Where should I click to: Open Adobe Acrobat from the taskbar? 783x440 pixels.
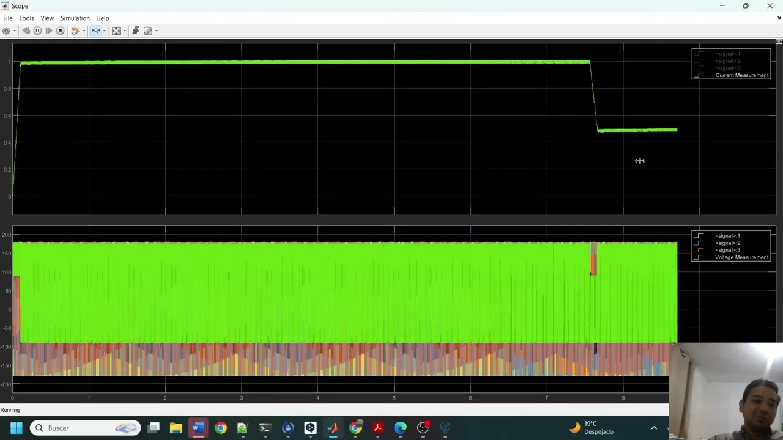click(x=377, y=428)
